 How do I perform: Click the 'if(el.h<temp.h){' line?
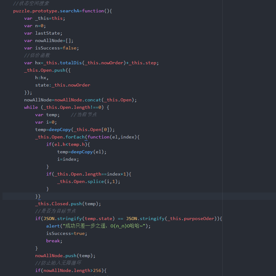pyautogui.click(x=68, y=144)
